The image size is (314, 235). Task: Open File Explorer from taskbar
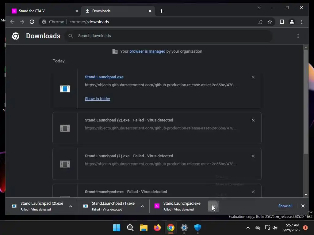[x=144, y=228]
